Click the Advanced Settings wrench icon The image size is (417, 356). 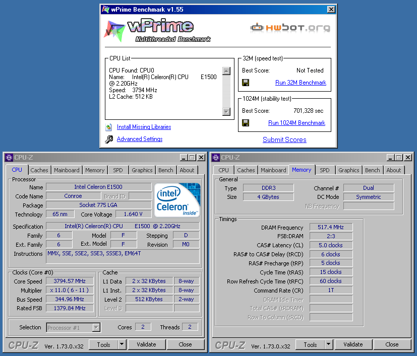pos(109,139)
